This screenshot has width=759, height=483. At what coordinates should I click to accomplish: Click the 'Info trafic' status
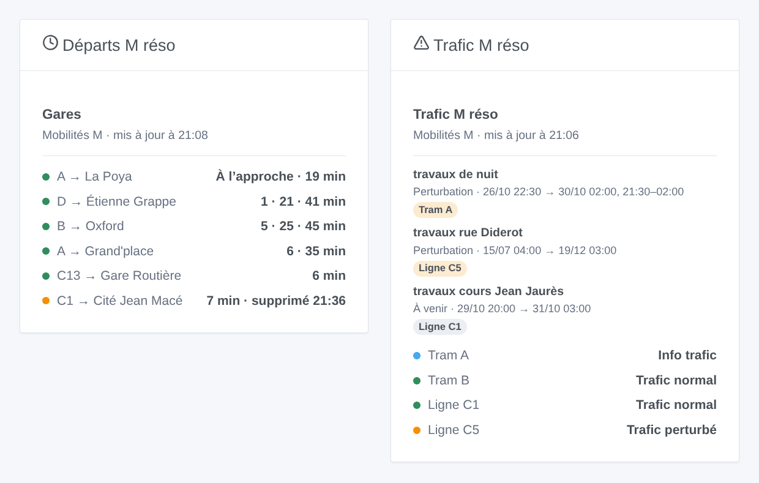pos(687,356)
